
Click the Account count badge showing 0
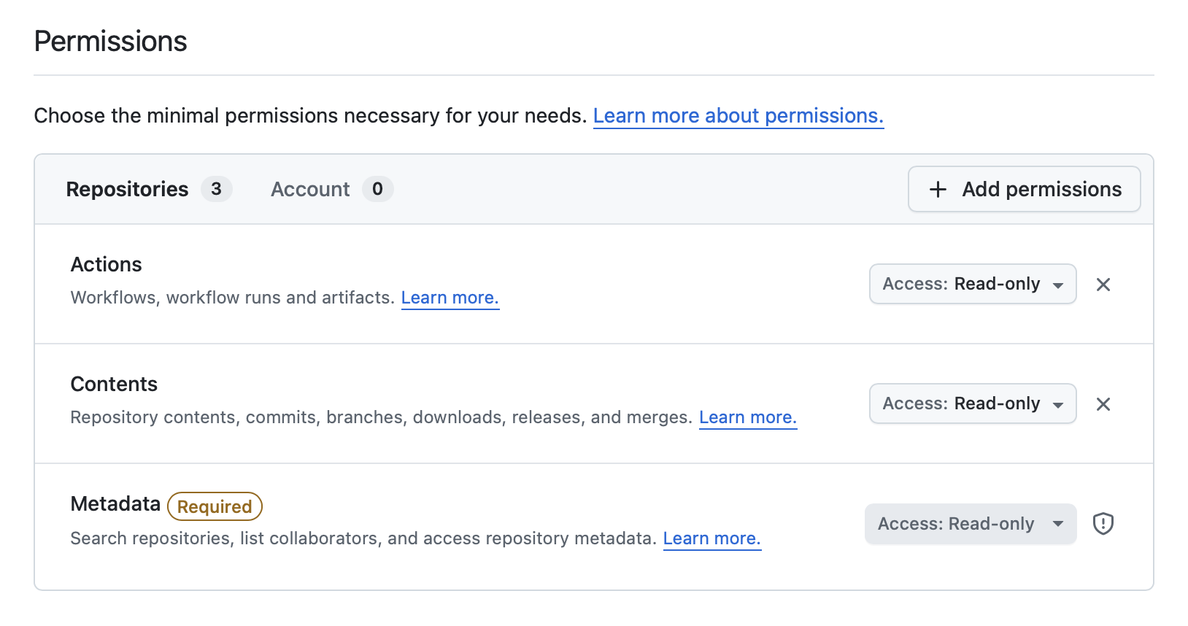coord(377,189)
